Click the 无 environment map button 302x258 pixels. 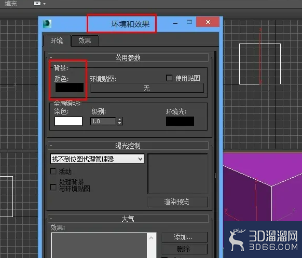tap(147, 89)
